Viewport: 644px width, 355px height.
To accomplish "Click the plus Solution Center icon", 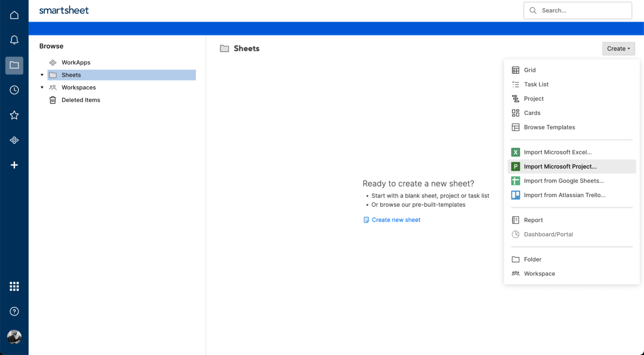I will (x=14, y=165).
